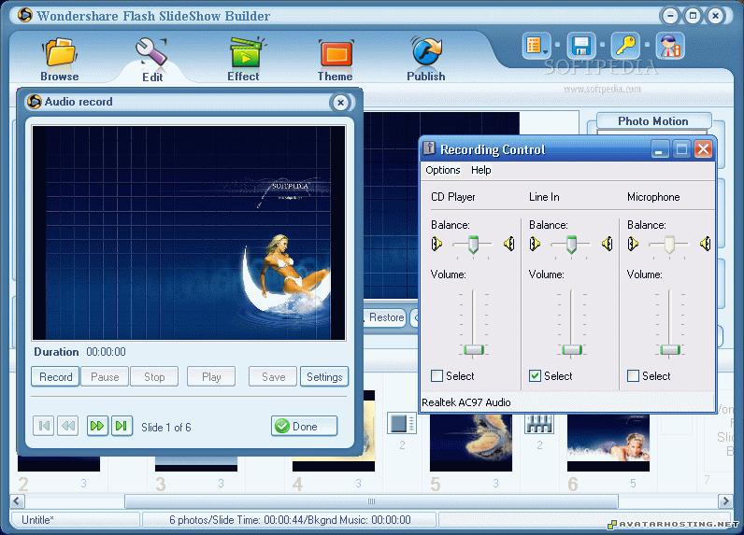
Task: Click the Play button in Audio record
Action: tap(211, 376)
